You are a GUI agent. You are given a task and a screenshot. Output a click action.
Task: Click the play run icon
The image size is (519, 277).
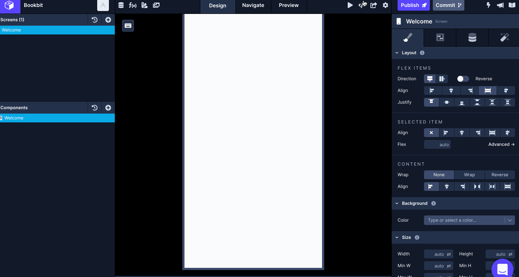(350, 5)
